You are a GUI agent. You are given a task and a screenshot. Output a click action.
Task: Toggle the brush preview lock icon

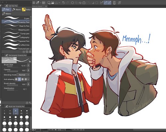coord(30,61)
